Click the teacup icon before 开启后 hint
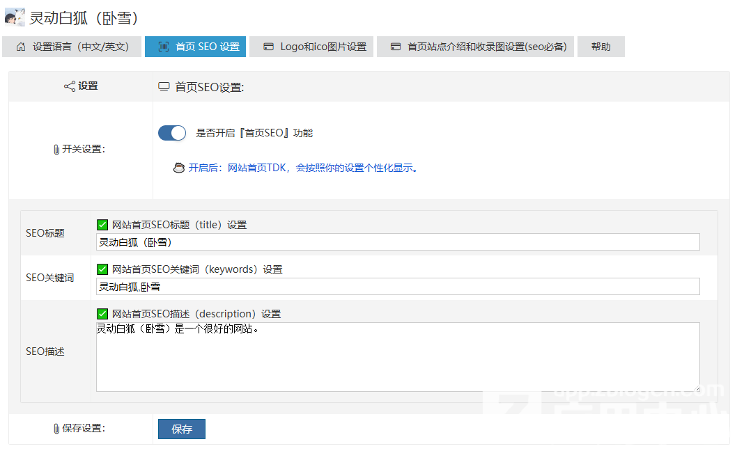The image size is (744, 467). coord(178,168)
